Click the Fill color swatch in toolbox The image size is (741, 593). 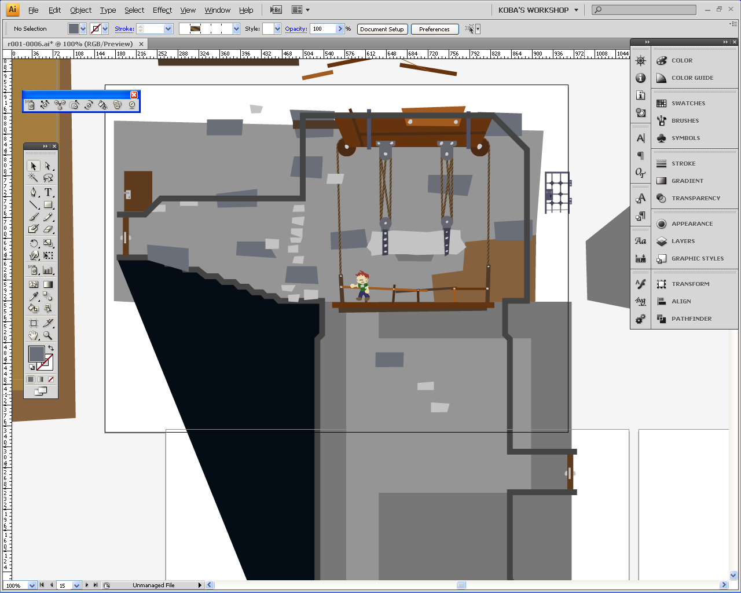(x=36, y=354)
